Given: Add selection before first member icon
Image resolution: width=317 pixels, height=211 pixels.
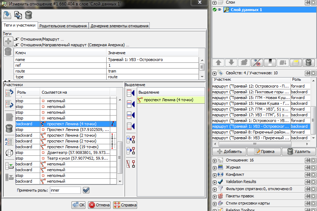Looking at the screenshot, I should pos(130,93).
